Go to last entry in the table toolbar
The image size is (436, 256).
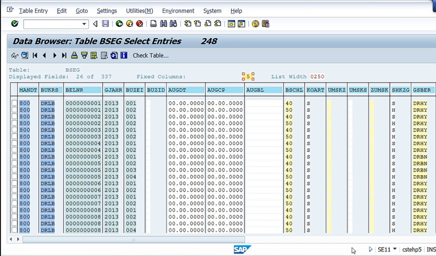point(64,55)
